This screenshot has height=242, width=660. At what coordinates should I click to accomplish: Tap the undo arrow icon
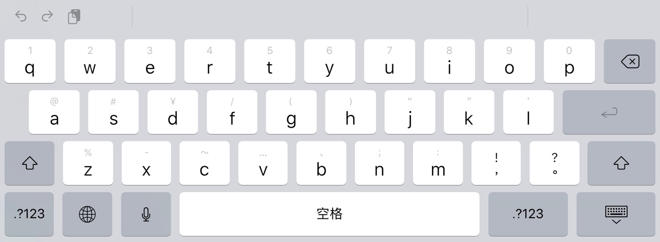coord(21,16)
